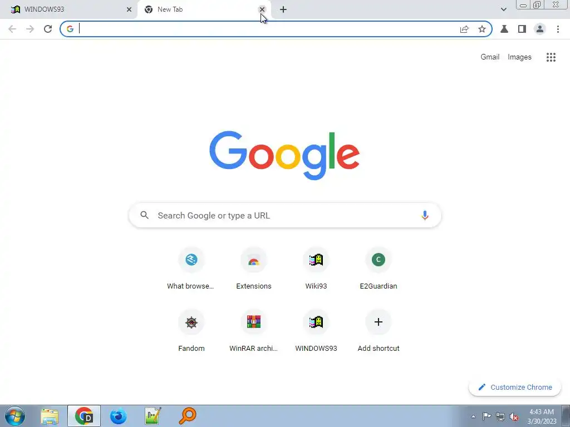Image resolution: width=570 pixels, height=427 pixels.
Task: Open the clock showing 4:43 AM
Action: click(542, 416)
